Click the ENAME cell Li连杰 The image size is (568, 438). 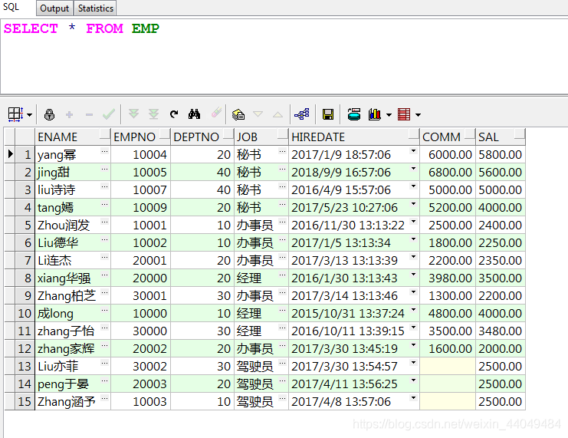[73, 260]
